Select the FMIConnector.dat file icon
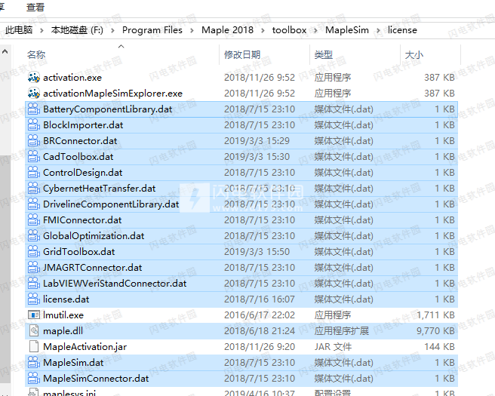 click(x=34, y=220)
